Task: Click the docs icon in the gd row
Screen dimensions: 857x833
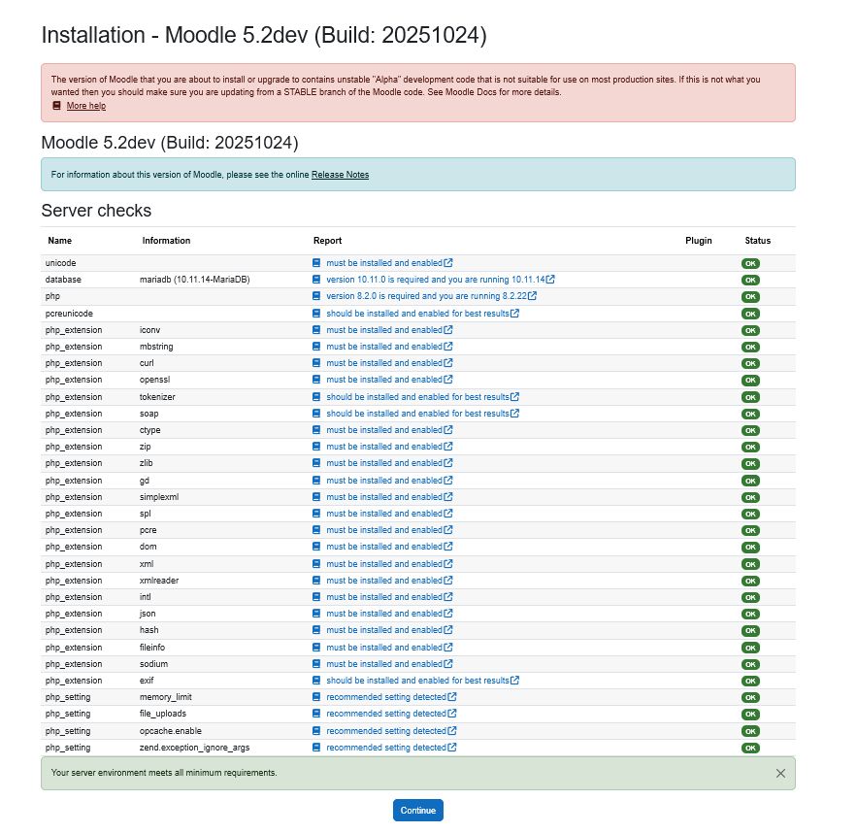Action: click(315, 480)
